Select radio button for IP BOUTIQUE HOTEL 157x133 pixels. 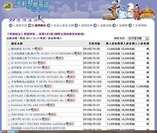[x=9, y=63]
